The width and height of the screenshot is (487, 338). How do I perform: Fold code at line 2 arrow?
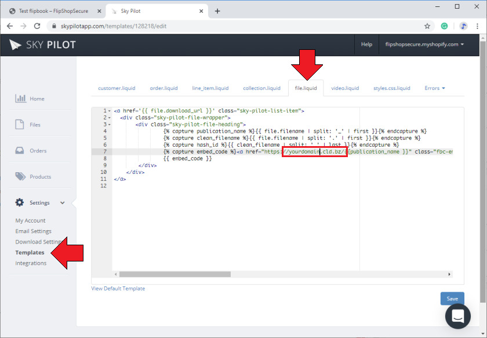(110, 118)
